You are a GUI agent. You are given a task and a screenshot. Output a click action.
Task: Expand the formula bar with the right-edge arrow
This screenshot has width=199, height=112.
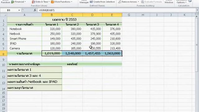[197, 10]
